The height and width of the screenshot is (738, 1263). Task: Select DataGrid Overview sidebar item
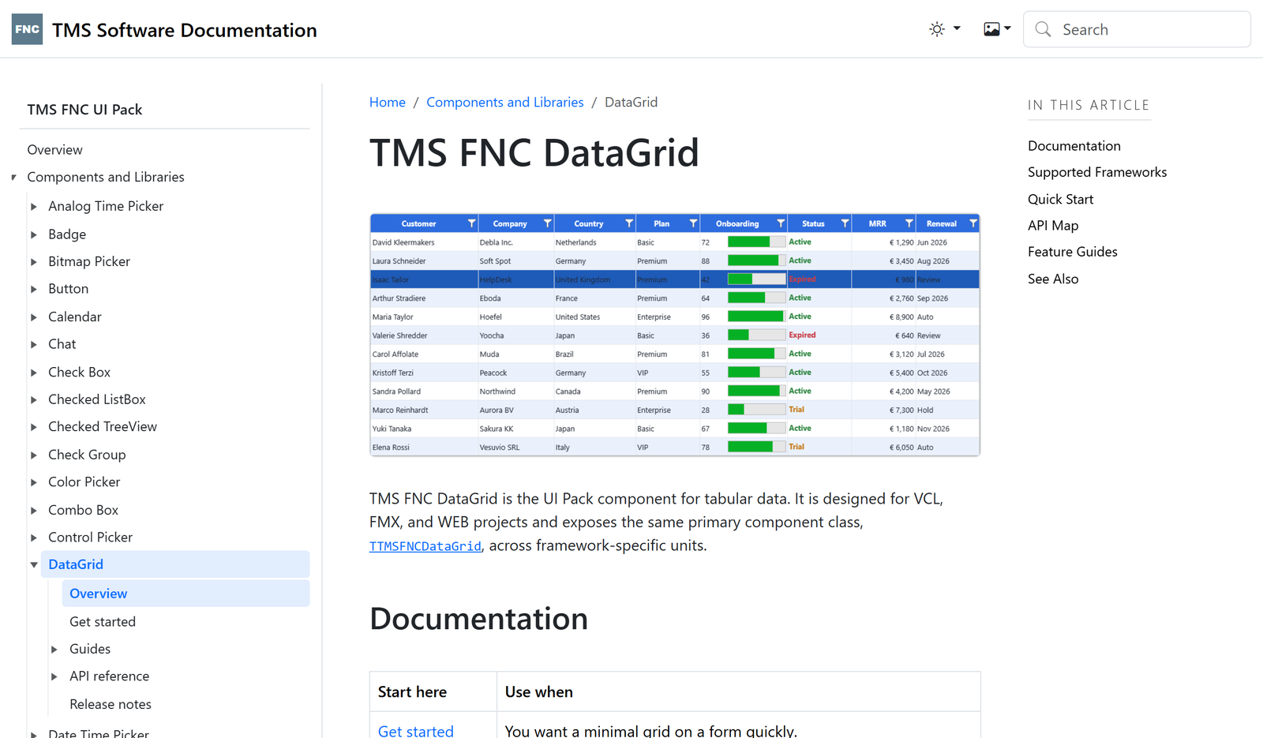tap(186, 594)
